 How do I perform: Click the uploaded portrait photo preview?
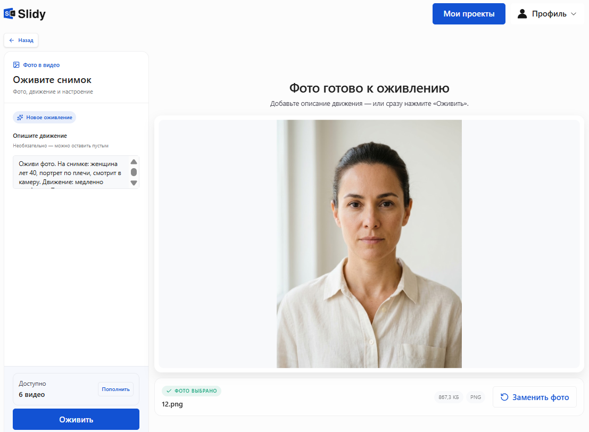click(369, 244)
